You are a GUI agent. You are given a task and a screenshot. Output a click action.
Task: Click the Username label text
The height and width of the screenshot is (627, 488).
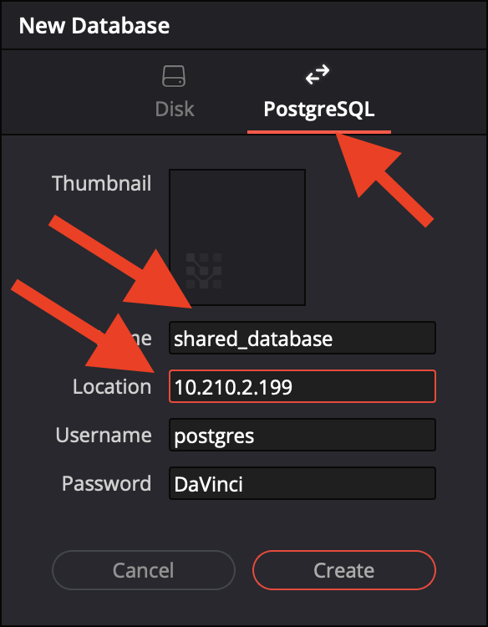click(104, 435)
